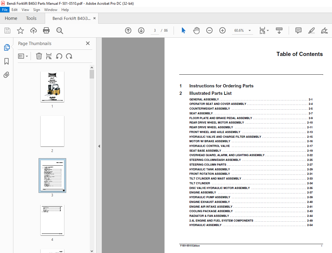Screen dimensions: 332x253
Task: Open the thumbnails options dropdown
Action: (23, 56)
